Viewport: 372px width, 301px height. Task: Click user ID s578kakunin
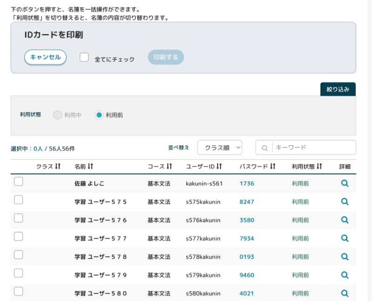203,257
